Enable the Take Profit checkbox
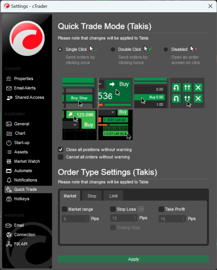The width and height of the screenshot is (217, 270). pos(161,209)
